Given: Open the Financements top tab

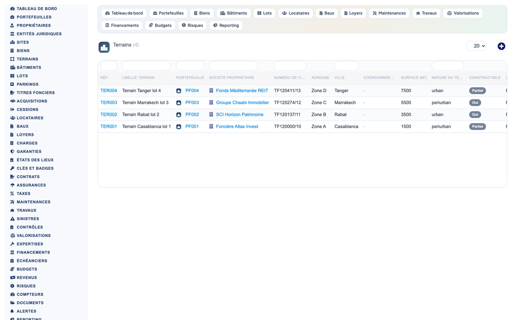Looking at the screenshot, I should pos(122,25).
